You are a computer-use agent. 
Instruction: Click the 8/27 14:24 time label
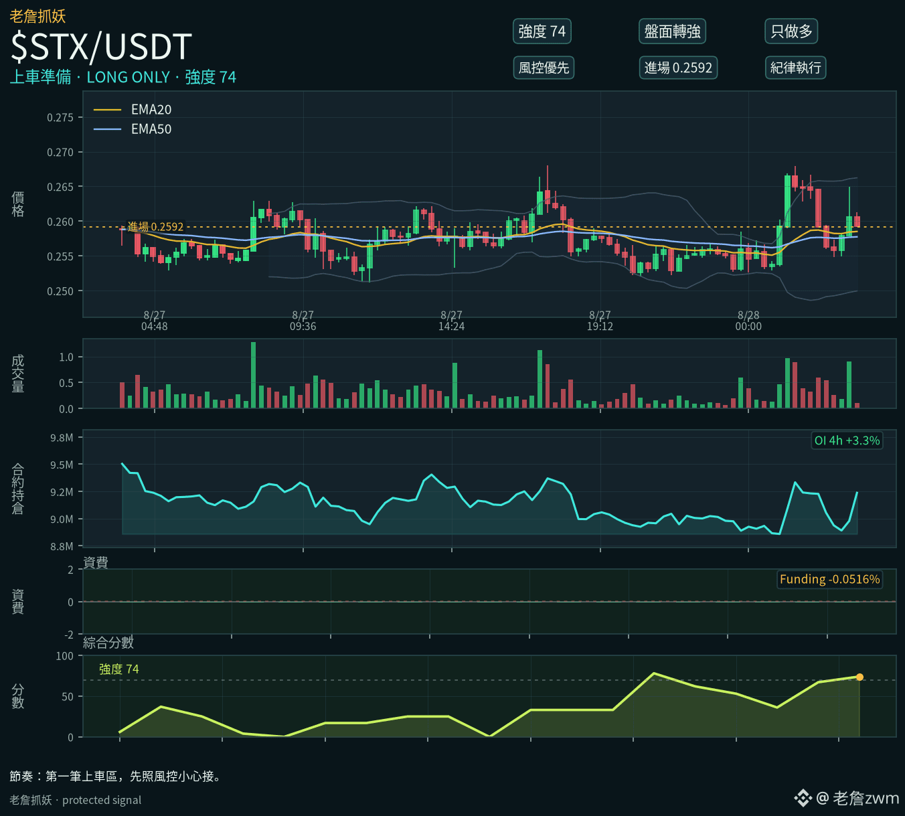pos(452,321)
